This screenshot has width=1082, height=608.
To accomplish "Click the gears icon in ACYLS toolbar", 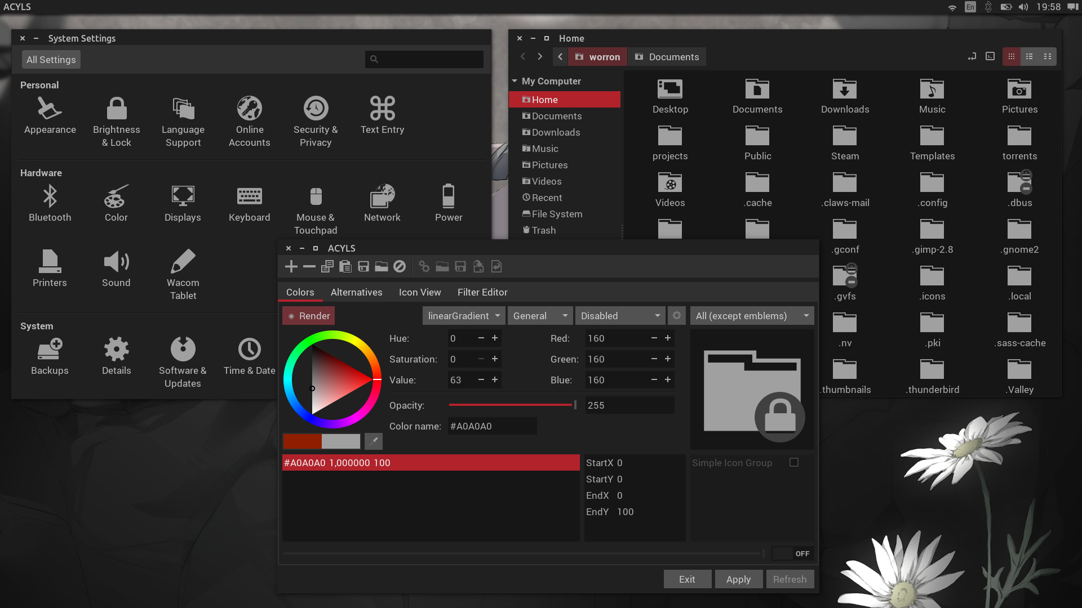I will pos(424,266).
